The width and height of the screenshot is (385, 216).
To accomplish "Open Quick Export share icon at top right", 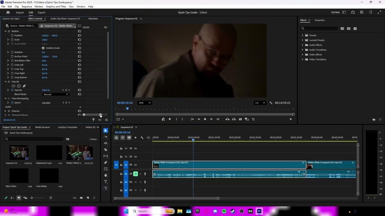I will 353,12.
